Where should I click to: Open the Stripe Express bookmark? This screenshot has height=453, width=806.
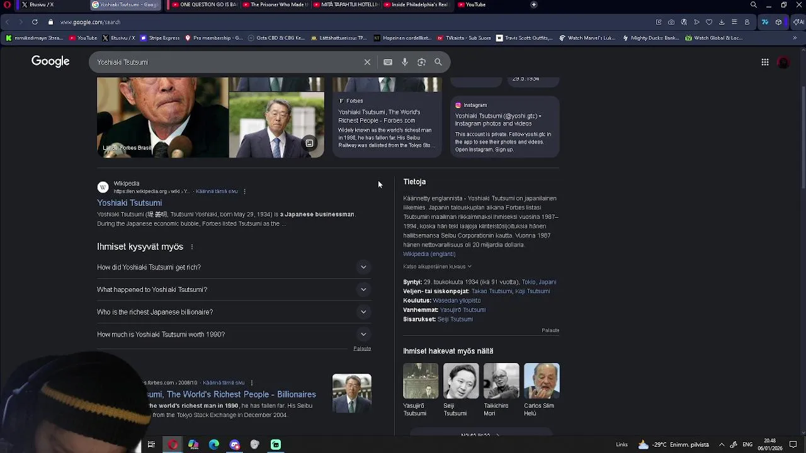[160, 38]
